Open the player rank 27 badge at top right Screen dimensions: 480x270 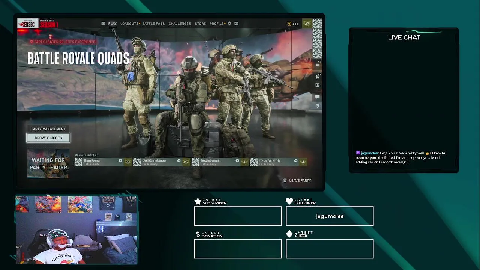[307, 24]
